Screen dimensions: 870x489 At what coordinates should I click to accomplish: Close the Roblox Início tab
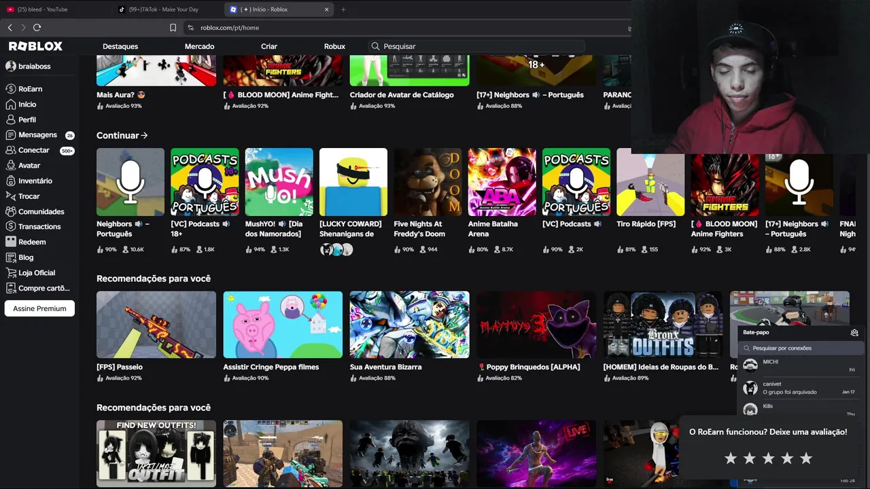(326, 10)
